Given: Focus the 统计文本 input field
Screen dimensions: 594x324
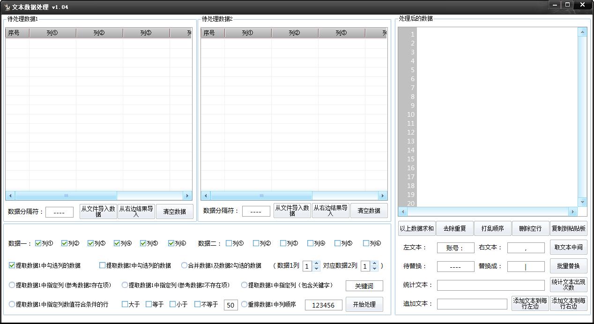Looking at the screenshot, I should click(491, 285).
